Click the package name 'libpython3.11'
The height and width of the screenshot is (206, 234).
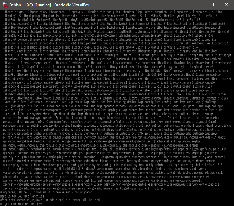163,12
